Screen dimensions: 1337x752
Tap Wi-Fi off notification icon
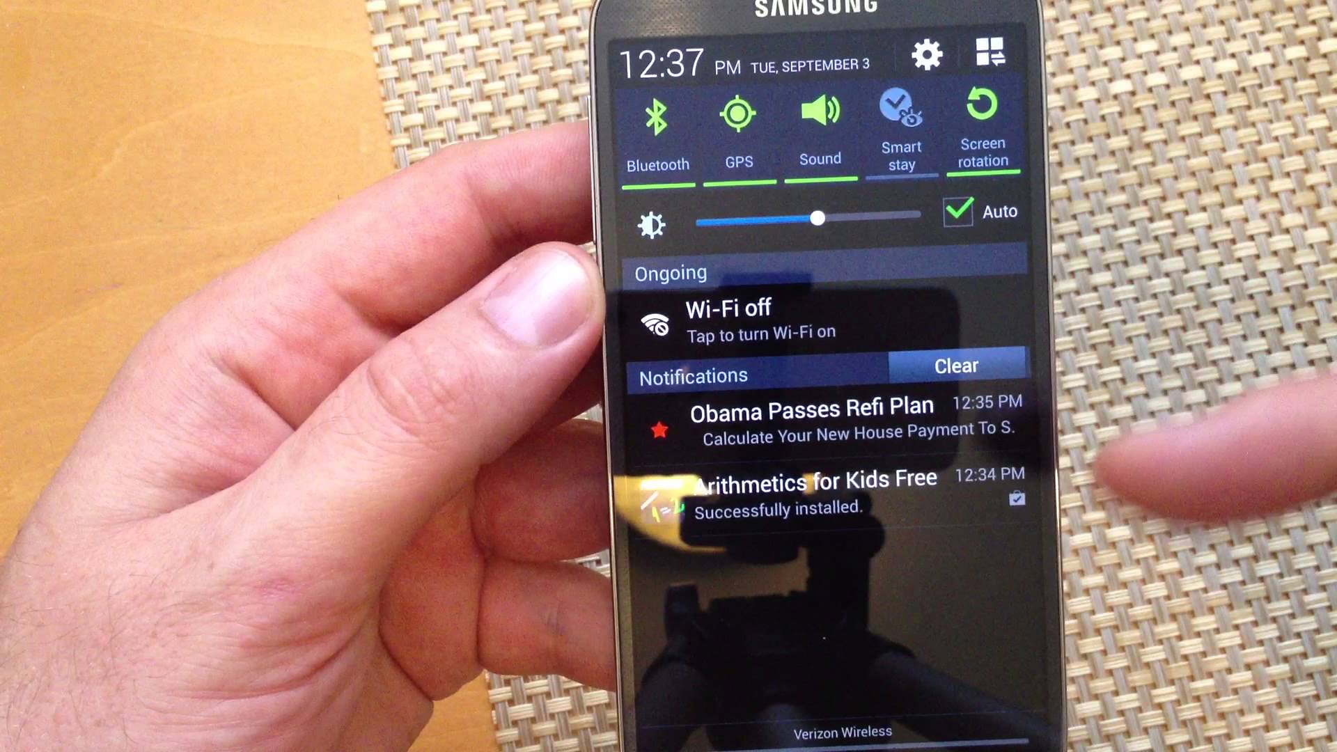[655, 320]
